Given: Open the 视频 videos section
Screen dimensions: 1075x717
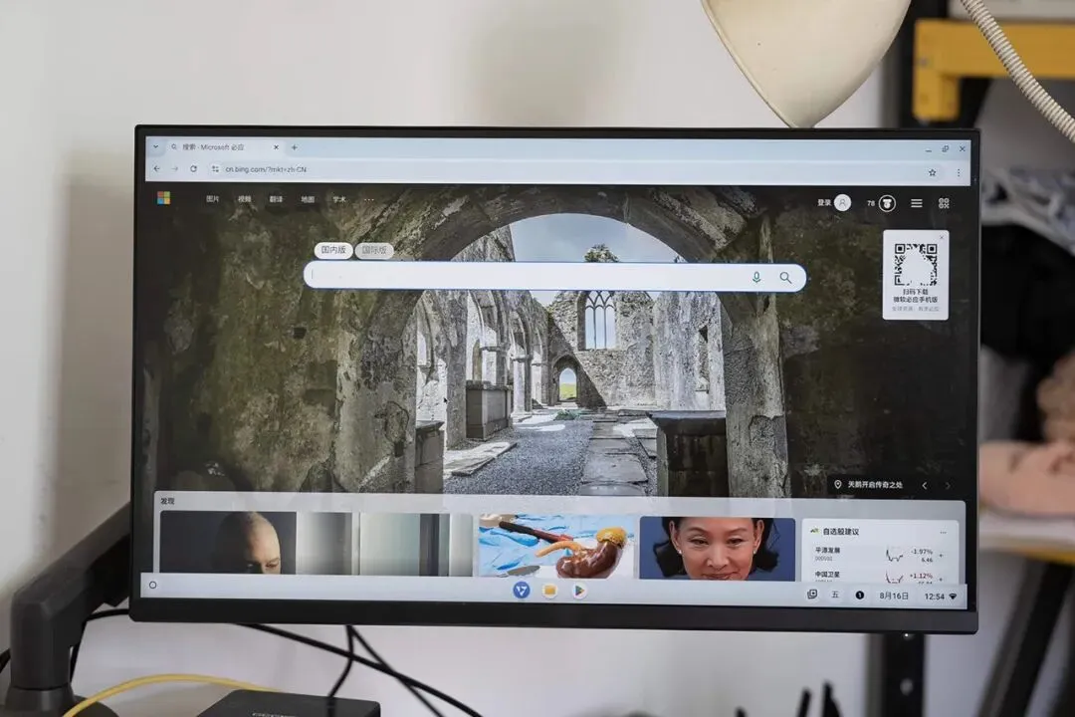Looking at the screenshot, I should [x=245, y=199].
